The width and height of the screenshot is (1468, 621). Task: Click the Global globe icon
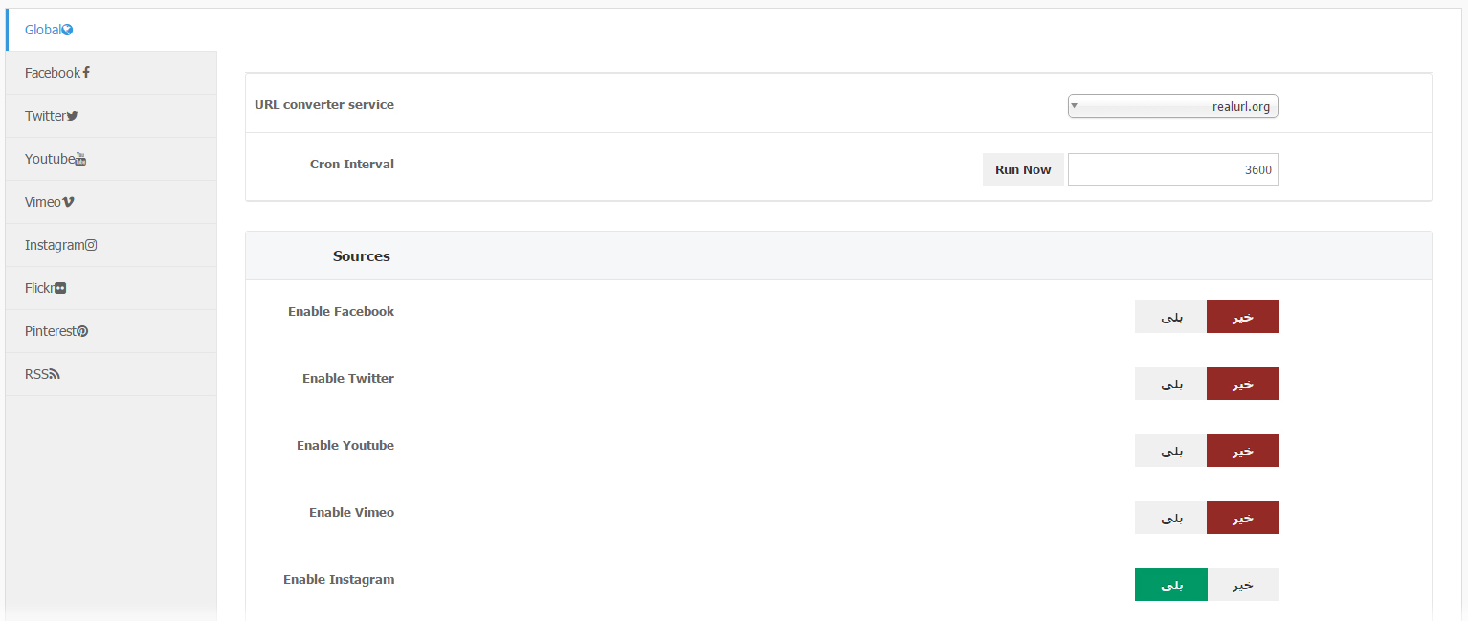pos(67,30)
